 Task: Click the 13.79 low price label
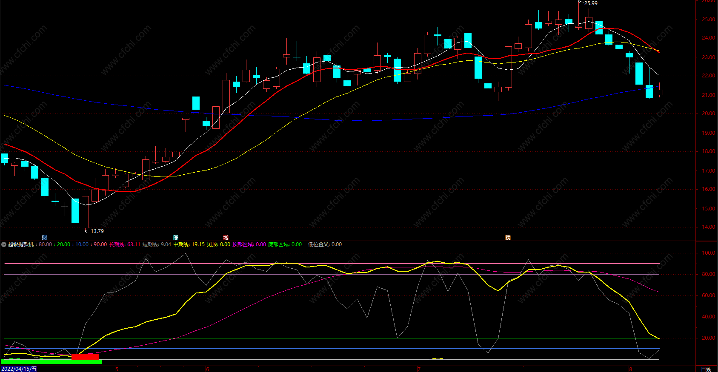click(97, 231)
